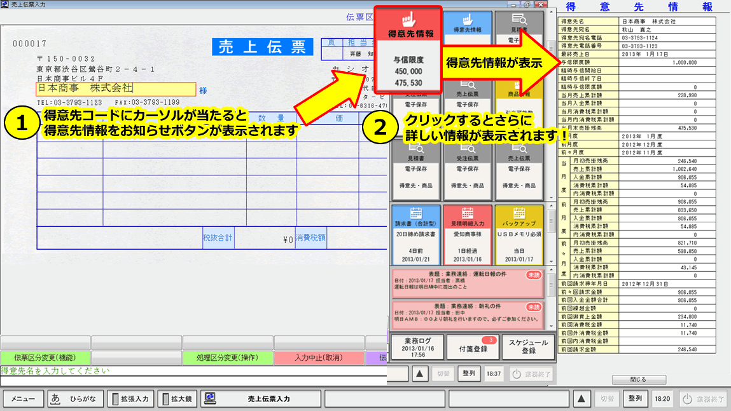The image size is (731, 411).
Task: Close the customer info panel with 閉じる
Action: pyautogui.click(x=639, y=380)
